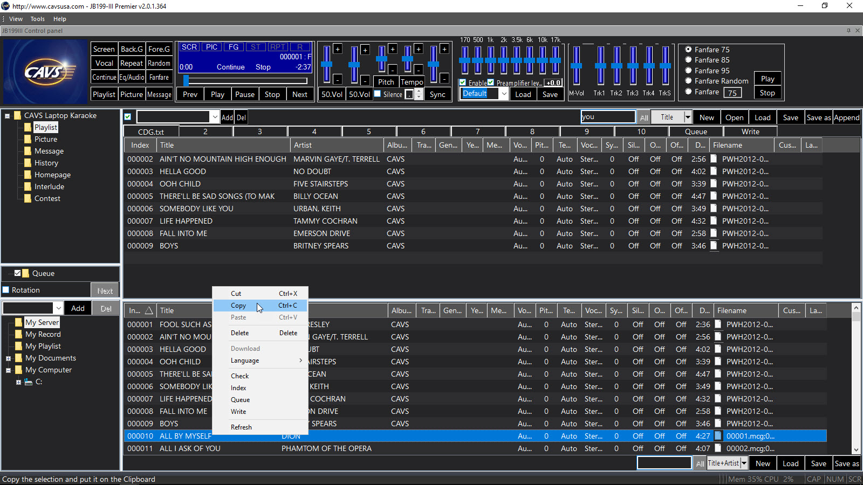863x485 pixels.
Task: Select the Fanfare 75 radio button
Action: (688, 49)
